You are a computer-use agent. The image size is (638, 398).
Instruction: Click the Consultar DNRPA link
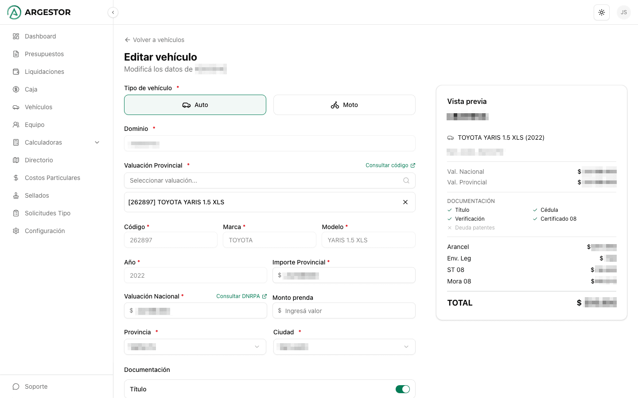[x=241, y=296]
